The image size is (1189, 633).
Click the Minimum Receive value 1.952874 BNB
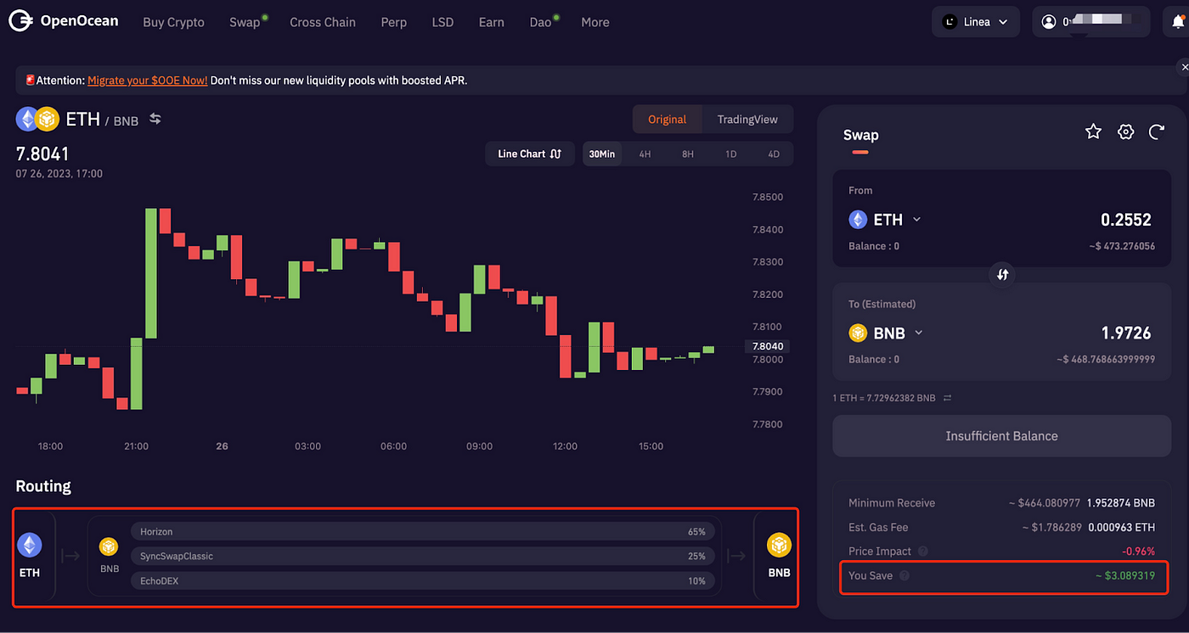(1120, 503)
